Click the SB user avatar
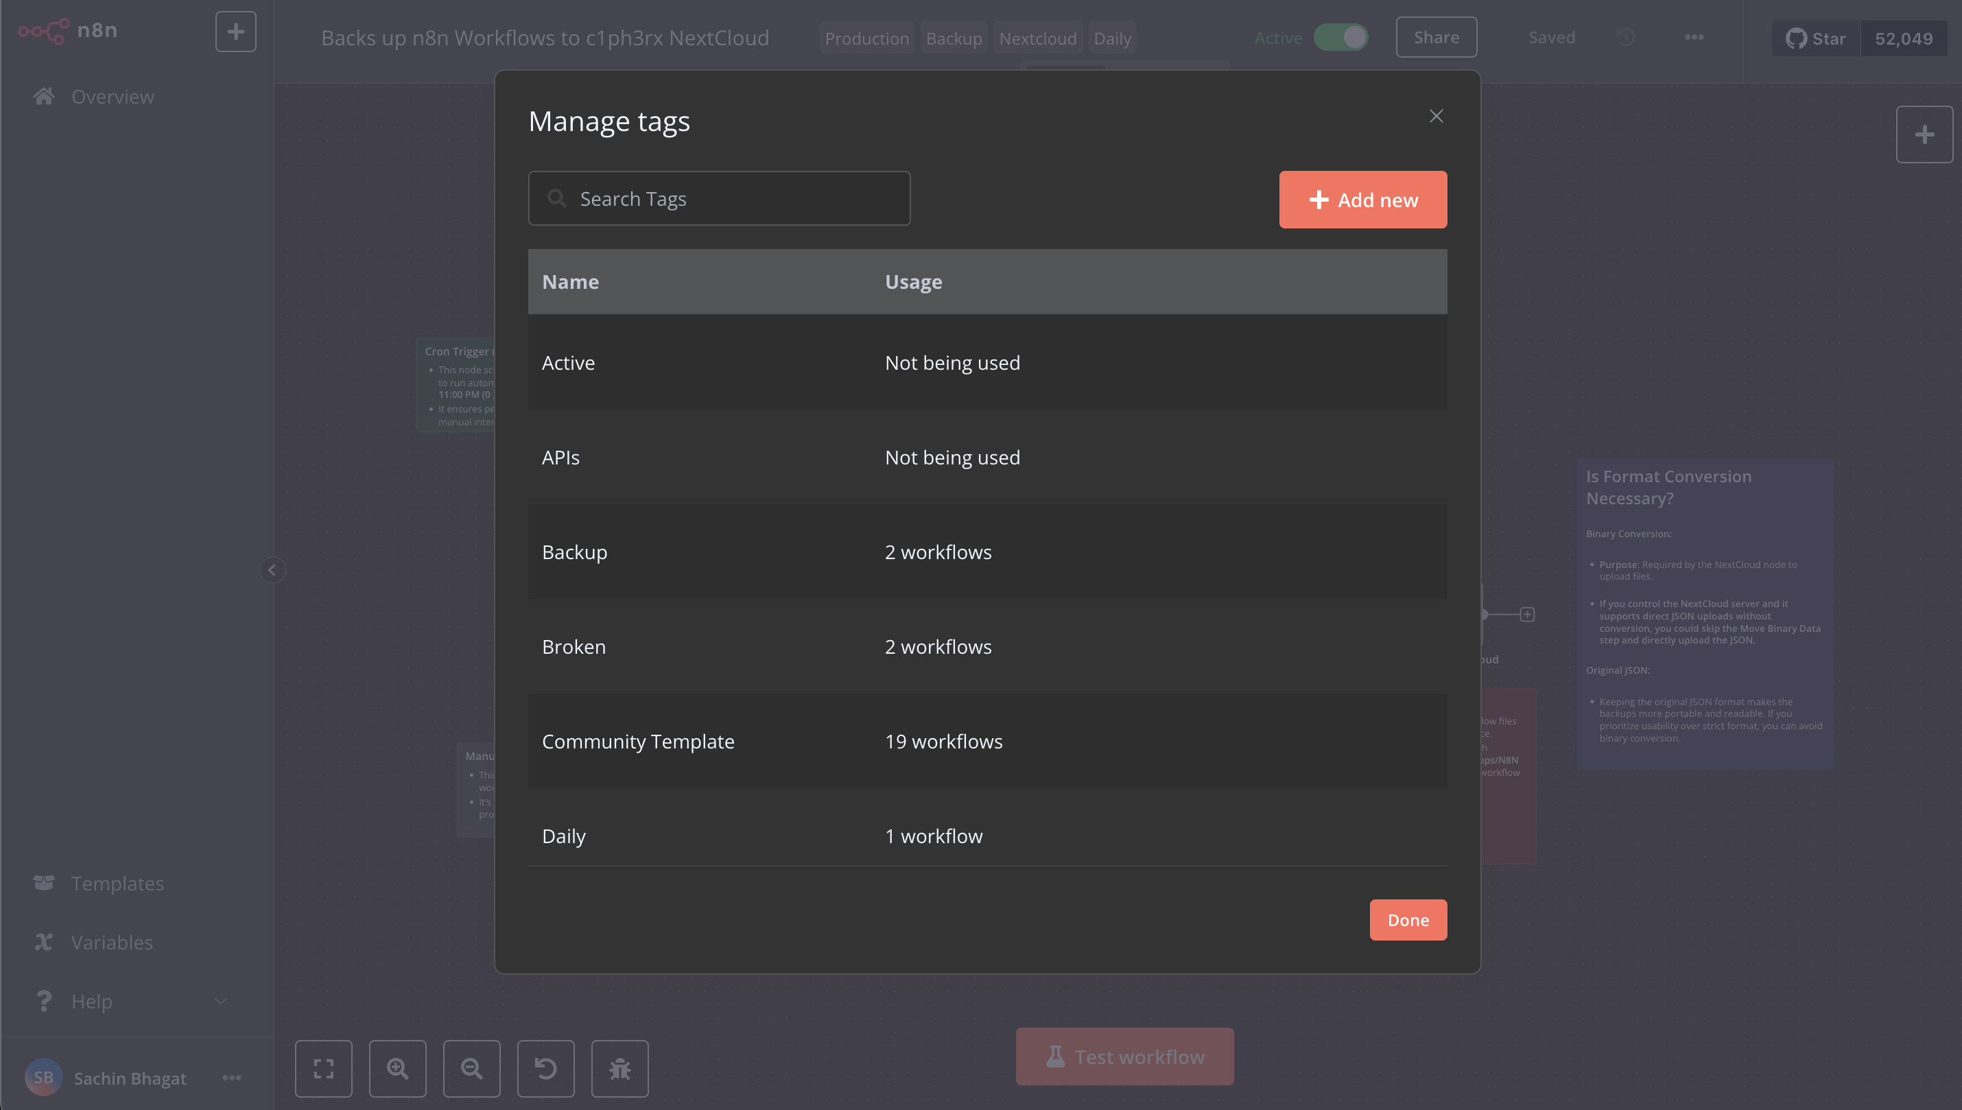 (x=43, y=1077)
